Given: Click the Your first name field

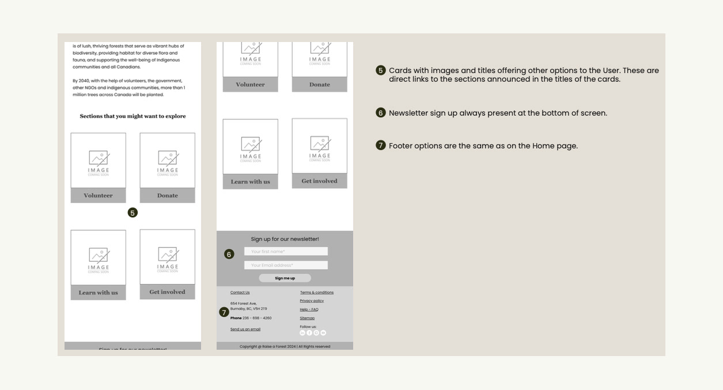Looking at the screenshot, I should click(286, 251).
